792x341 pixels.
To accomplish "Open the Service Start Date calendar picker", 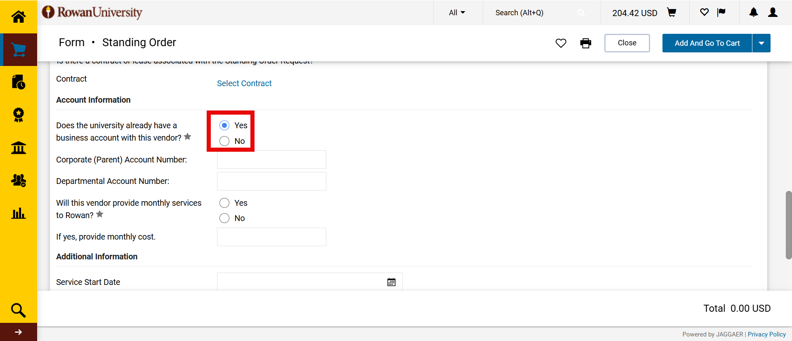I will 391,282.
